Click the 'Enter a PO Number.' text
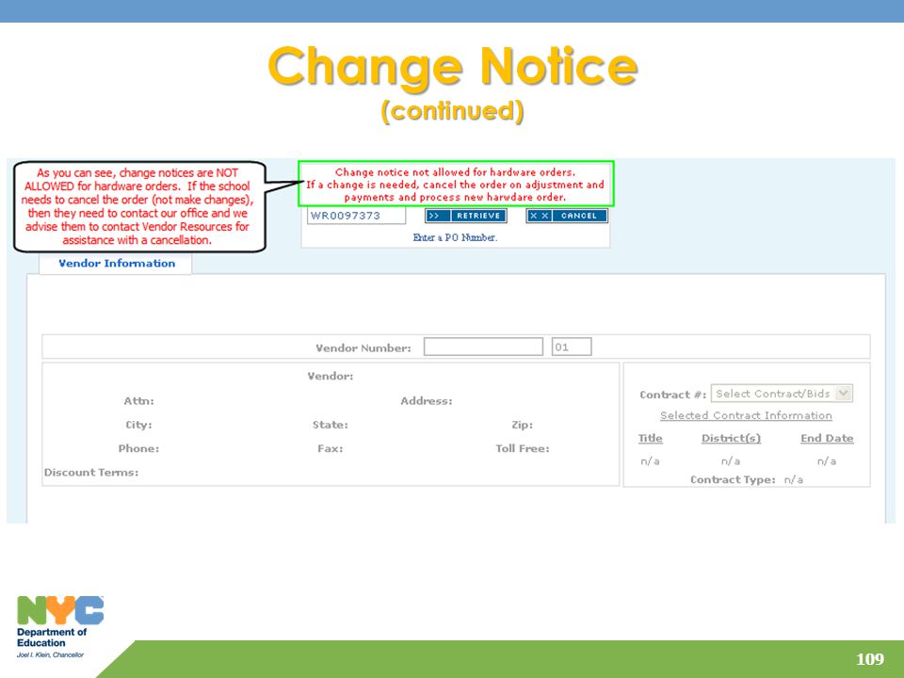904x678 pixels. tap(455, 237)
